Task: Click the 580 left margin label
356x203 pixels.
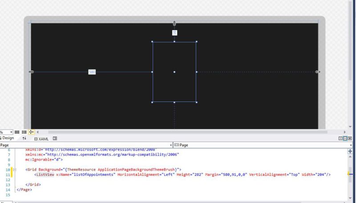Action: (92, 72)
